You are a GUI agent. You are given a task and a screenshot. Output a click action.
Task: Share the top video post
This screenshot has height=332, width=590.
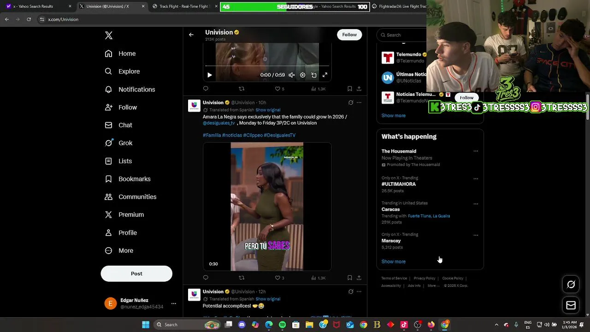pyautogui.click(x=359, y=89)
